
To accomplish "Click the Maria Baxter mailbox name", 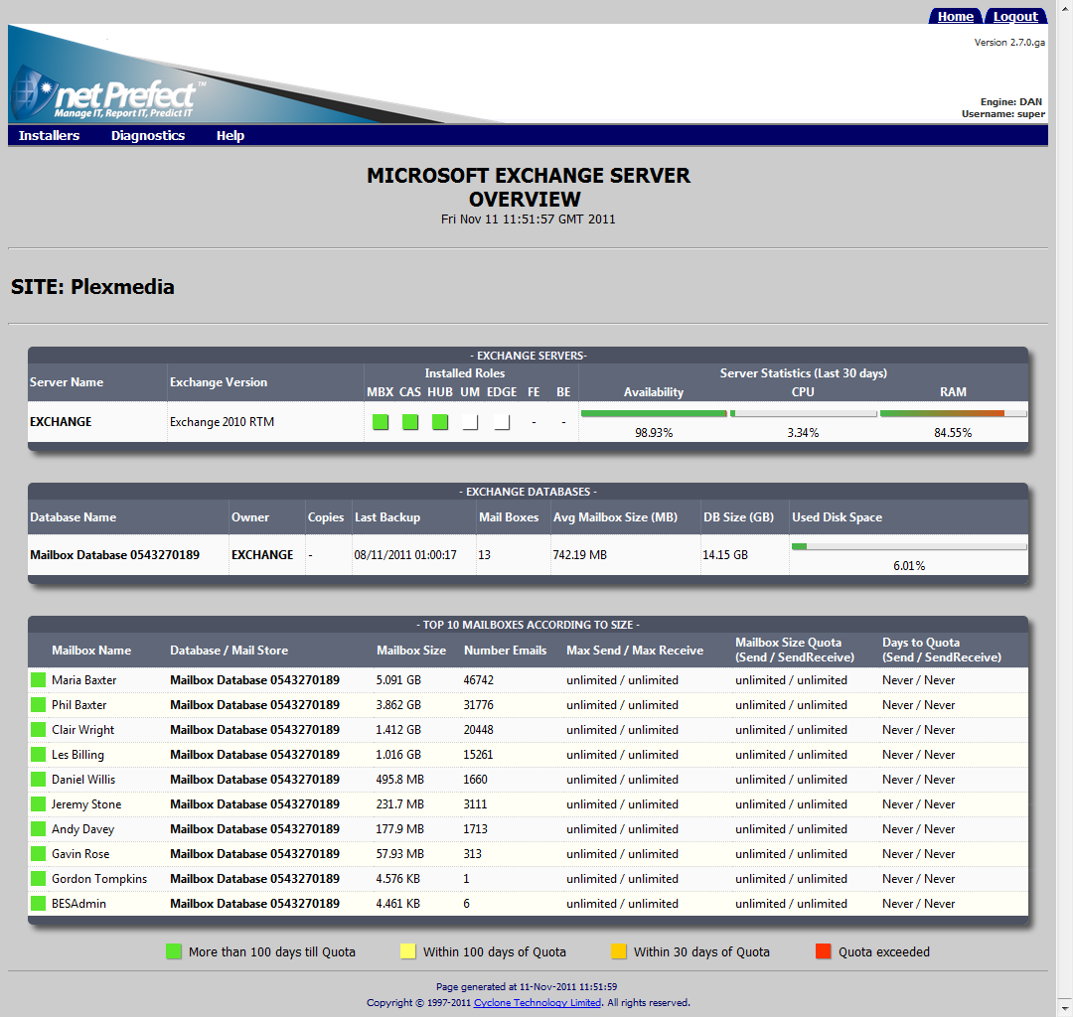I will click(x=84, y=680).
